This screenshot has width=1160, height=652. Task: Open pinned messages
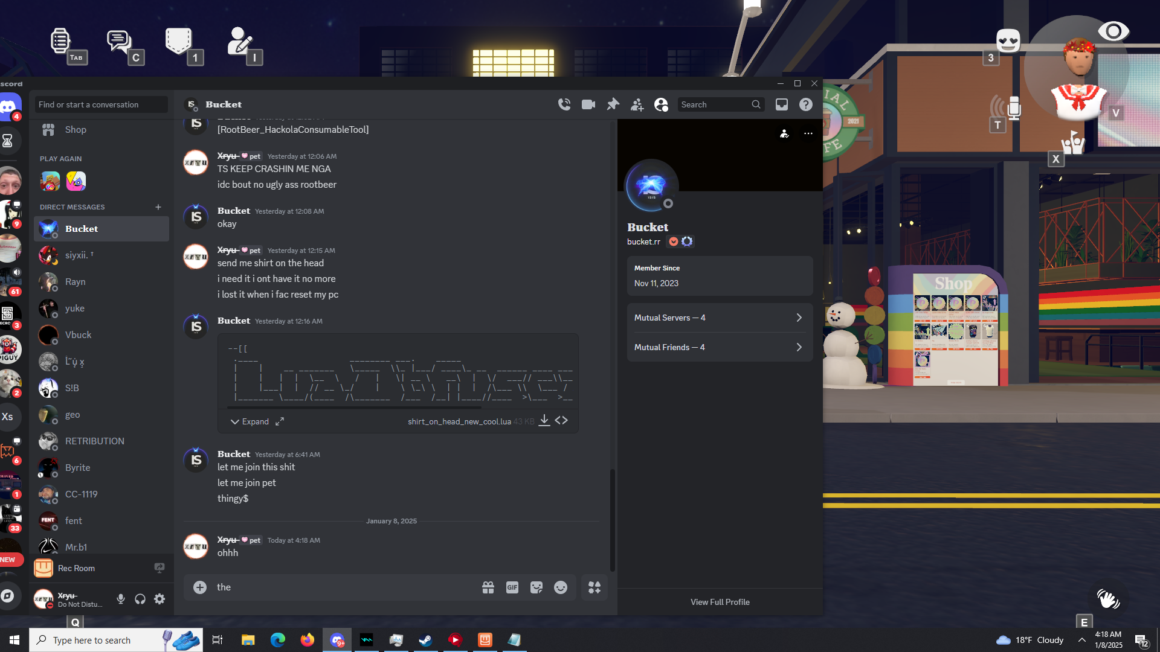tap(613, 104)
